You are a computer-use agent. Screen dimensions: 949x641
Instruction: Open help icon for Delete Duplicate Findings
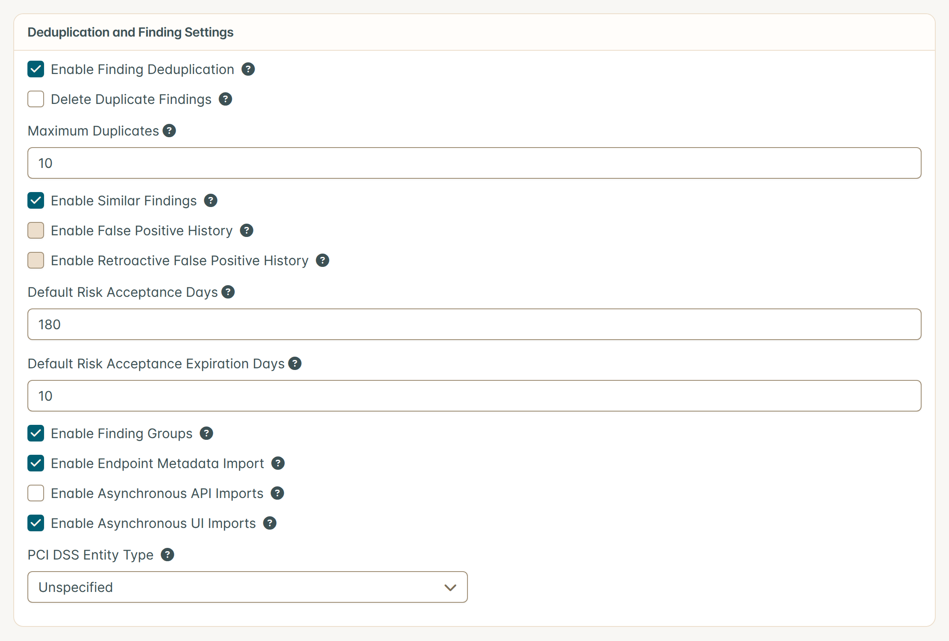coord(225,99)
